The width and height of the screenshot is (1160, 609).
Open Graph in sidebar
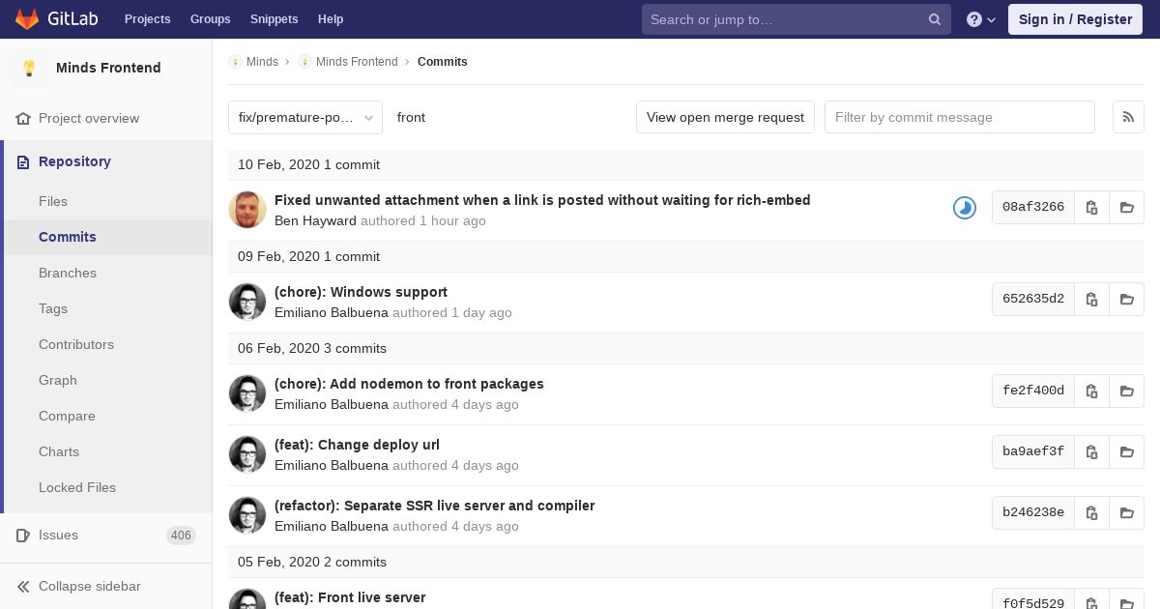pos(58,380)
